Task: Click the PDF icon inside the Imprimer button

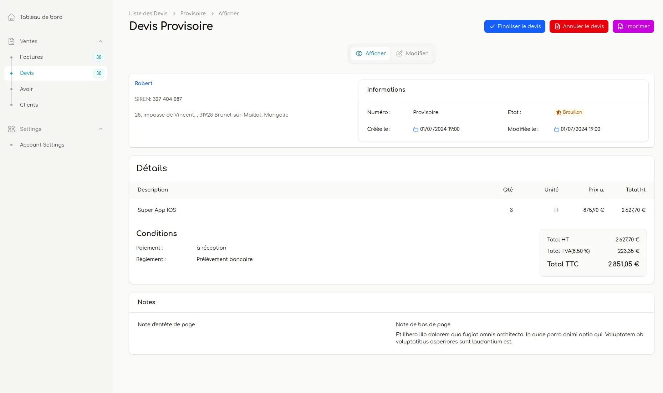Action: coord(621,26)
